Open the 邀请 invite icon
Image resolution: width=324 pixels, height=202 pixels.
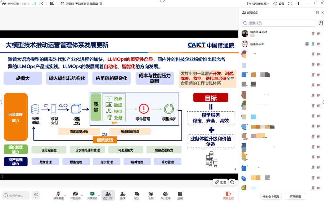pos(123,195)
